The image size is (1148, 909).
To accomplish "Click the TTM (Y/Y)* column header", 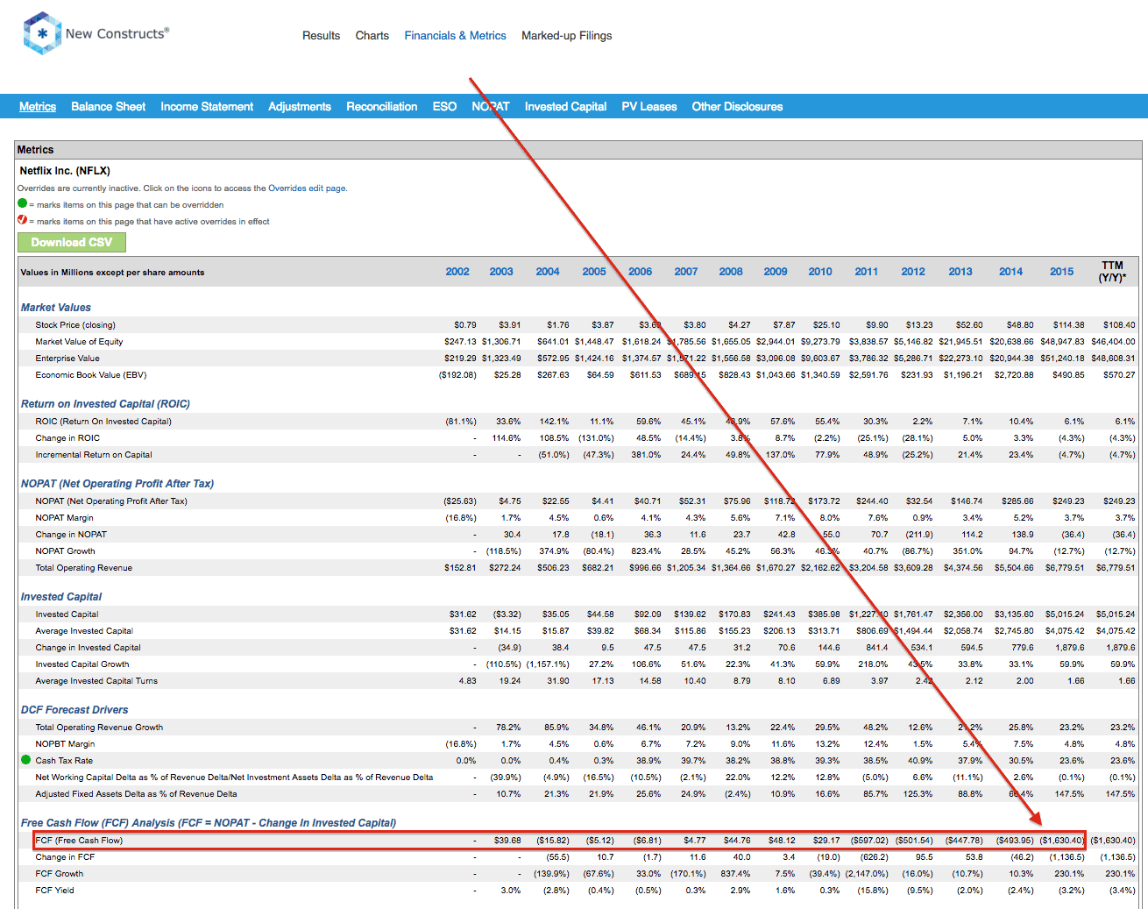I will click(x=1113, y=272).
